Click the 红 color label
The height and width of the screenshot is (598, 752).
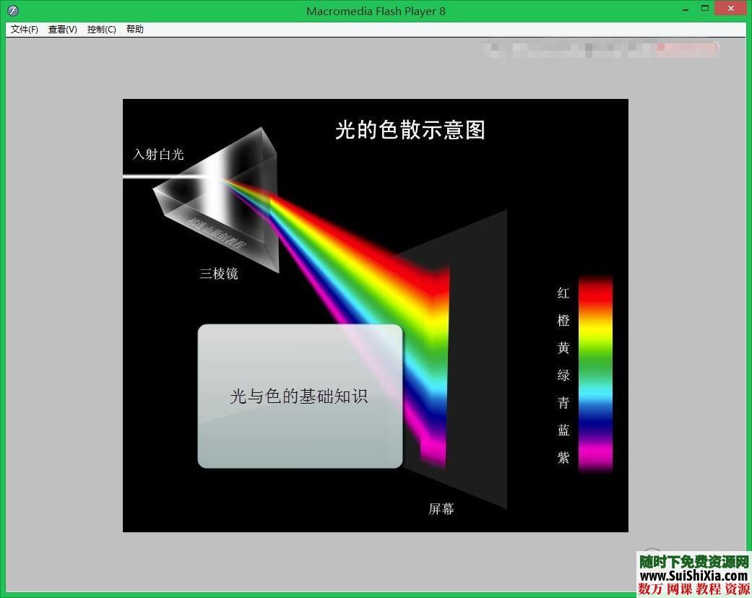tap(563, 293)
